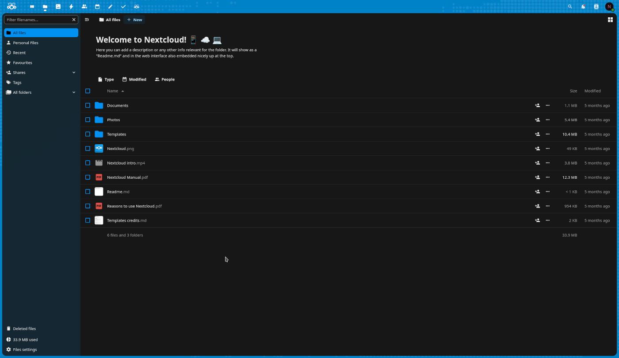Select Tags in the sidebar
Viewport: 619px width, 358px height.
(41, 83)
